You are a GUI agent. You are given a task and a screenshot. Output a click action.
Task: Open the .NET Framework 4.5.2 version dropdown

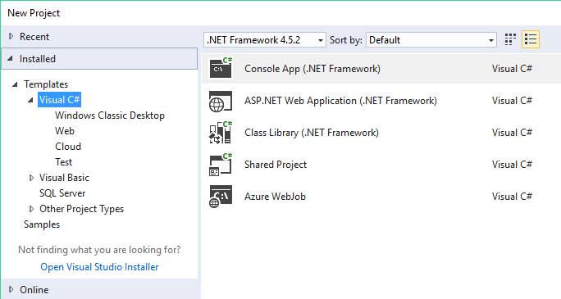click(x=265, y=39)
